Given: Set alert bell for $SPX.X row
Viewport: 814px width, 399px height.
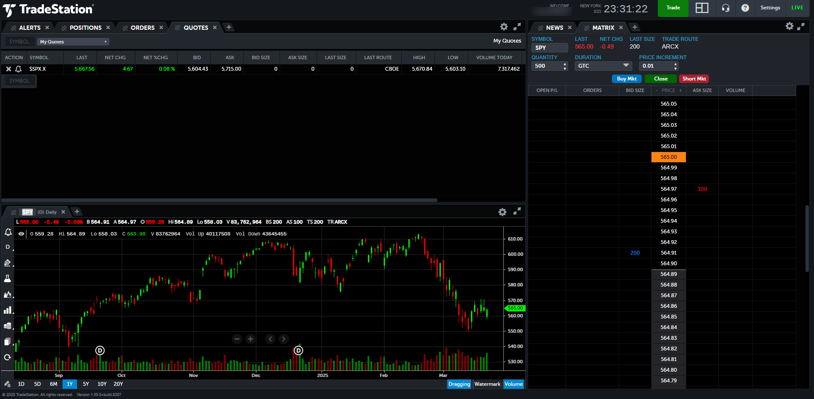Looking at the screenshot, I should click(18, 69).
